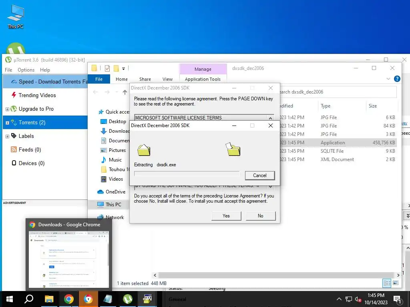The height and width of the screenshot is (307, 410).
Task: Show hidden system tray icons
Action: pyautogui.click(x=339, y=299)
